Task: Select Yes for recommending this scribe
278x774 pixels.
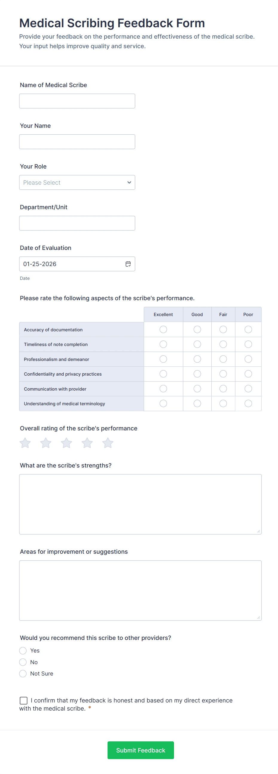Action: [23, 650]
